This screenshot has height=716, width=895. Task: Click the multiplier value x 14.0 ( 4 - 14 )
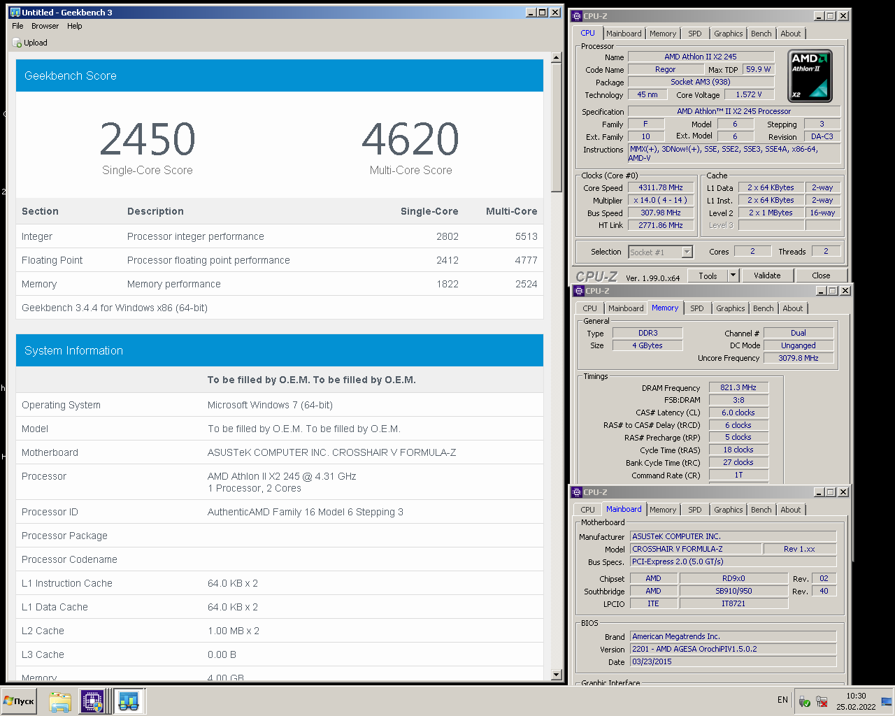pos(660,200)
